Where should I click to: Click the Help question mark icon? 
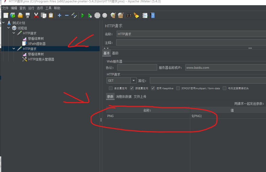(152, 15)
